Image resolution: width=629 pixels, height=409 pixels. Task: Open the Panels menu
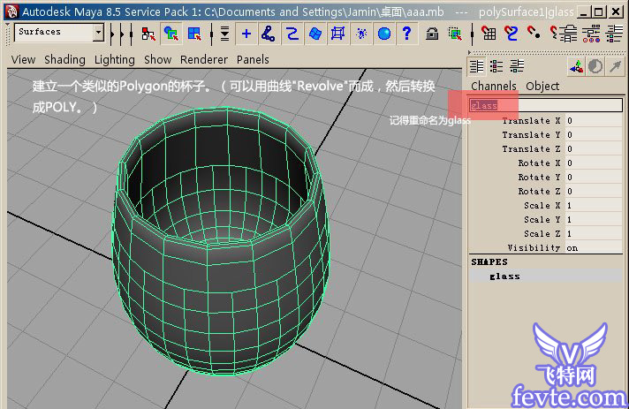[253, 59]
